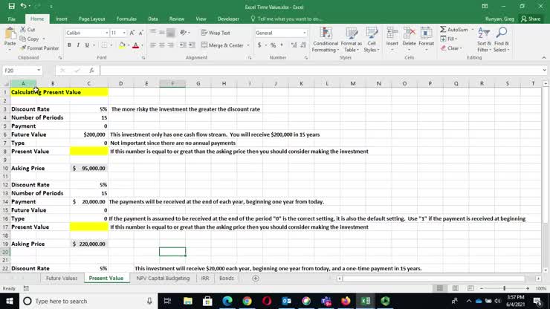The image size is (550, 309).
Task: Click the Increase Decimal icon
Action: point(294,45)
